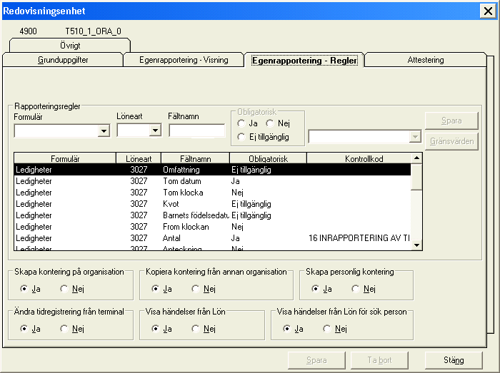Image resolution: width=500 pixels, height=373 pixels.
Task: Click the Ta bort button
Action: (379, 360)
